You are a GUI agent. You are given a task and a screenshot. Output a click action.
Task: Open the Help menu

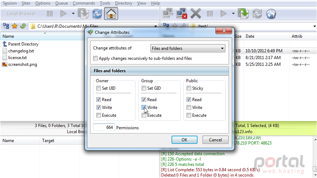155,3
